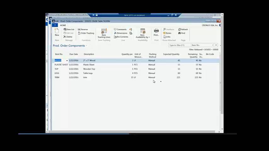Click Refresh in the Page group

click(183, 30)
